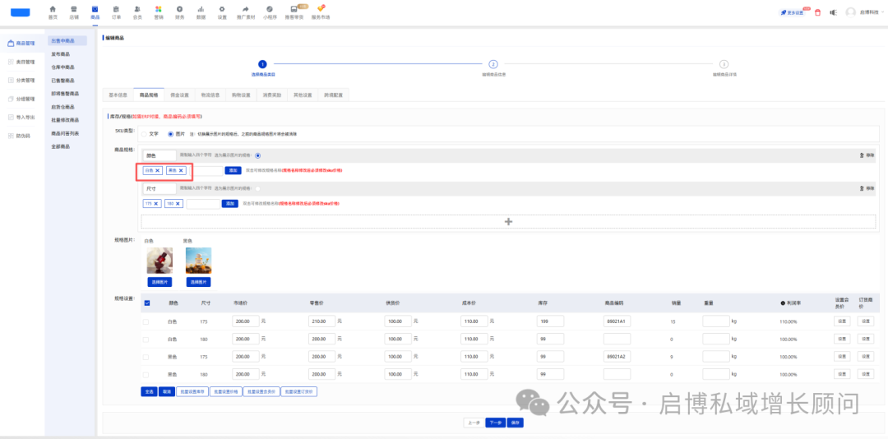Screen dimensions: 888x439
Task: Click the user avatar icon at top right
Action: coord(850,12)
